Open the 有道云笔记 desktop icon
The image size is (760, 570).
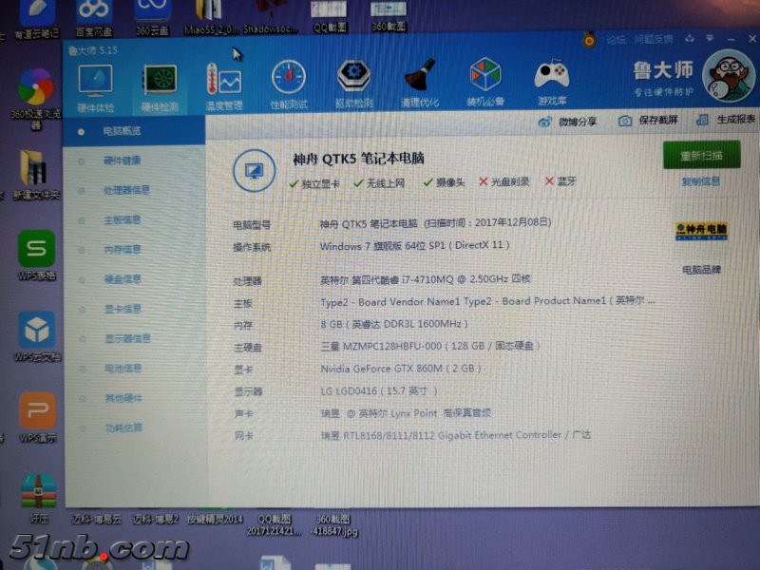pos(37,19)
